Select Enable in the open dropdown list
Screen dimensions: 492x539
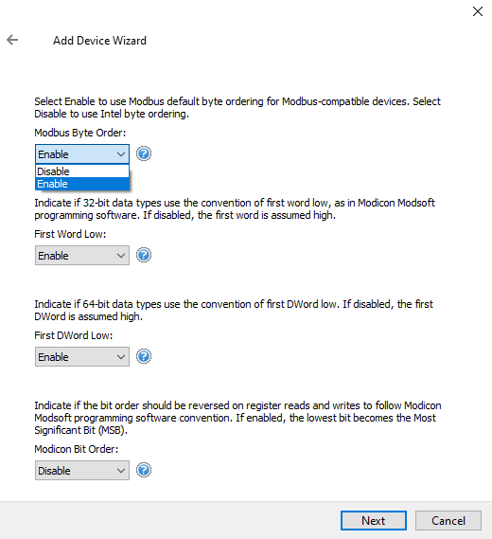tap(82, 184)
